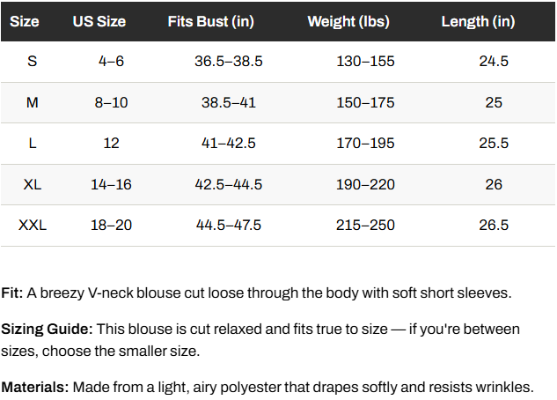The width and height of the screenshot is (557, 400).
Task: Click the 42.5–44.5 bust cell
Action: (x=229, y=184)
